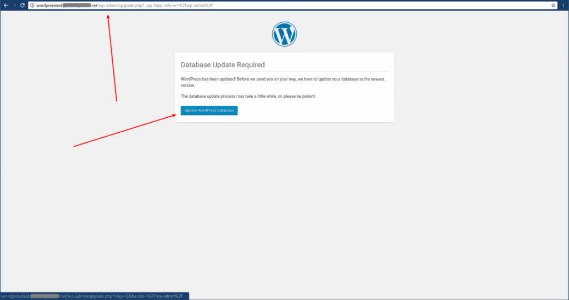Bookmark this page with the star icon
The height and width of the screenshot is (300, 569).
[553, 6]
